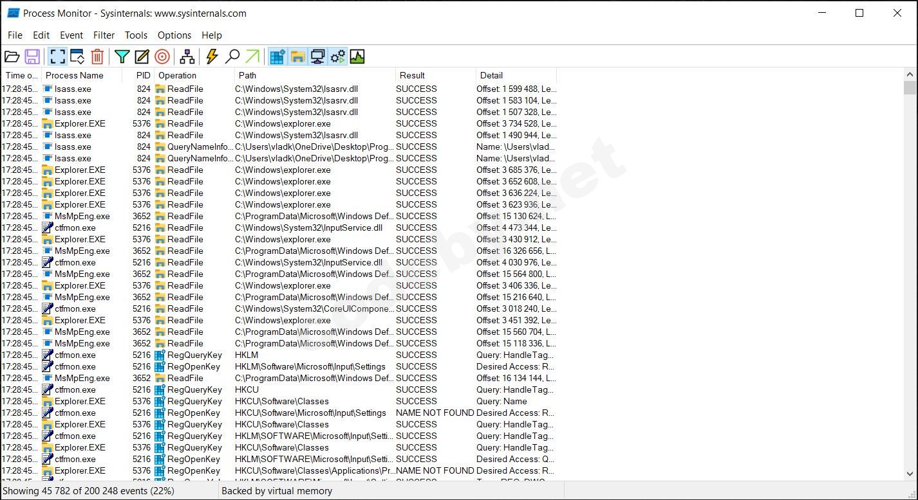Click MsMpEng.exe icon in the Offset 16 134 144 row
The width and height of the screenshot is (918, 500).
[x=48, y=378]
